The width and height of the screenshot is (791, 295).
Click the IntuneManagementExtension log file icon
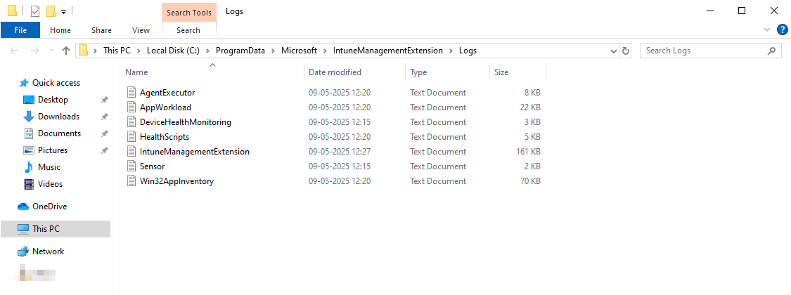click(131, 151)
